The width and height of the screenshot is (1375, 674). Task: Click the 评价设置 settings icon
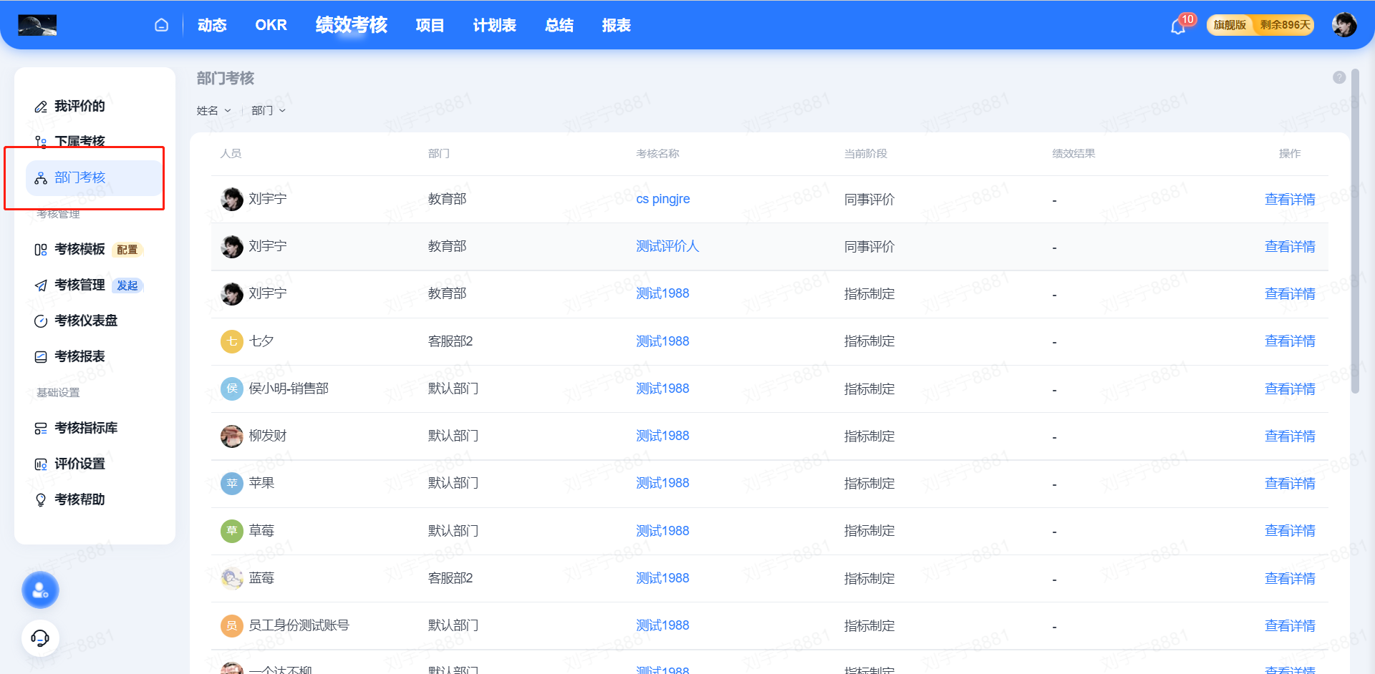coord(41,464)
